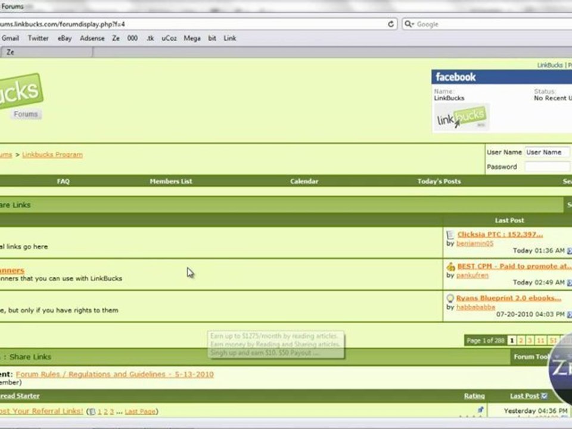Open the Clicksia PTC : 152,397 thread link

pos(500,235)
